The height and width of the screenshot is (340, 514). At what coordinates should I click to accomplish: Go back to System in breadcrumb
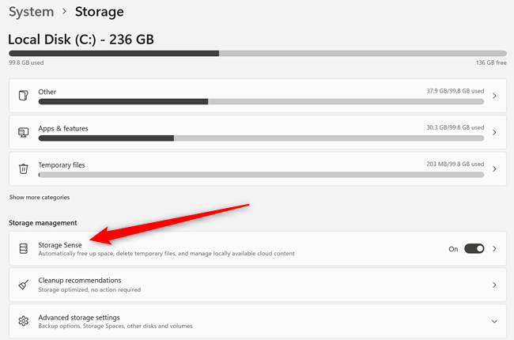32,12
